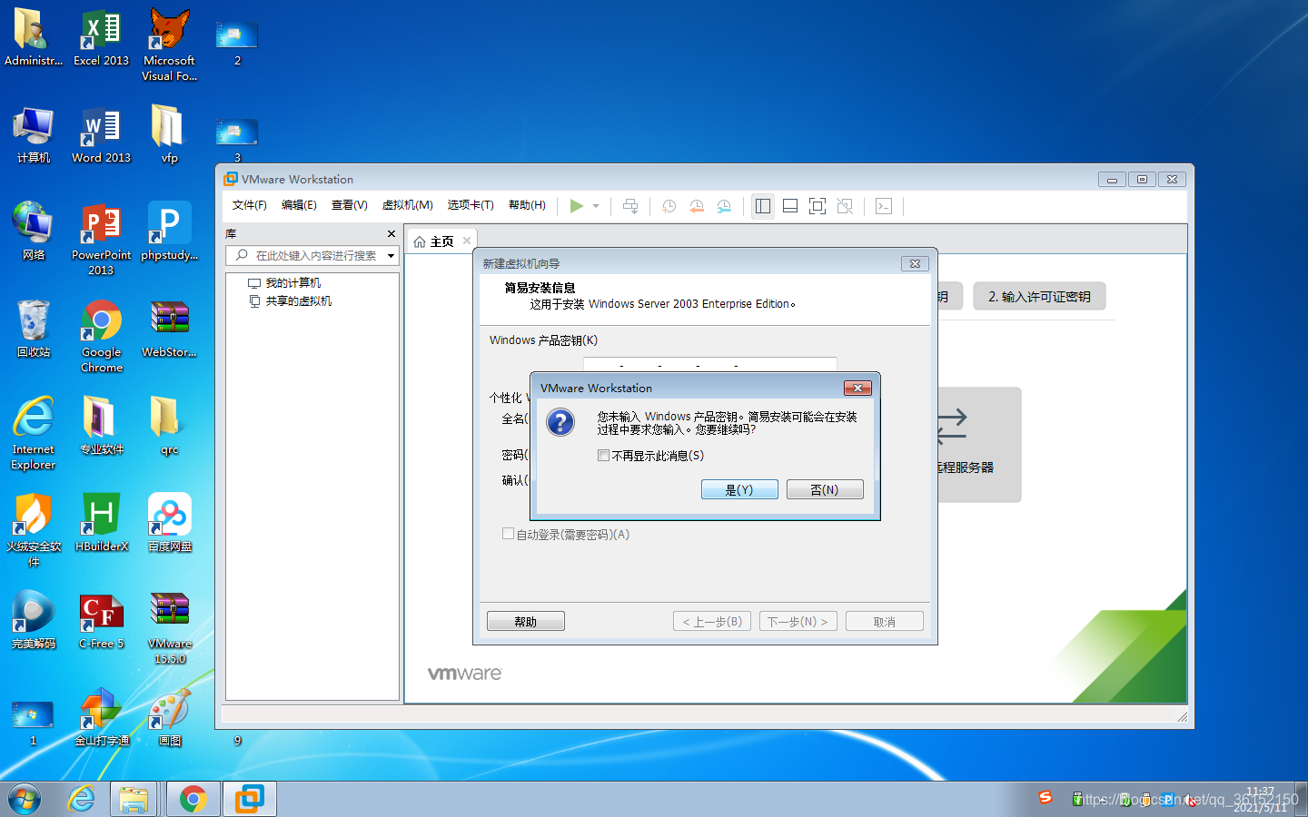Expand the library search dropdown arrow
The width and height of the screenshot is (1308, 817).
click(391, 256)
